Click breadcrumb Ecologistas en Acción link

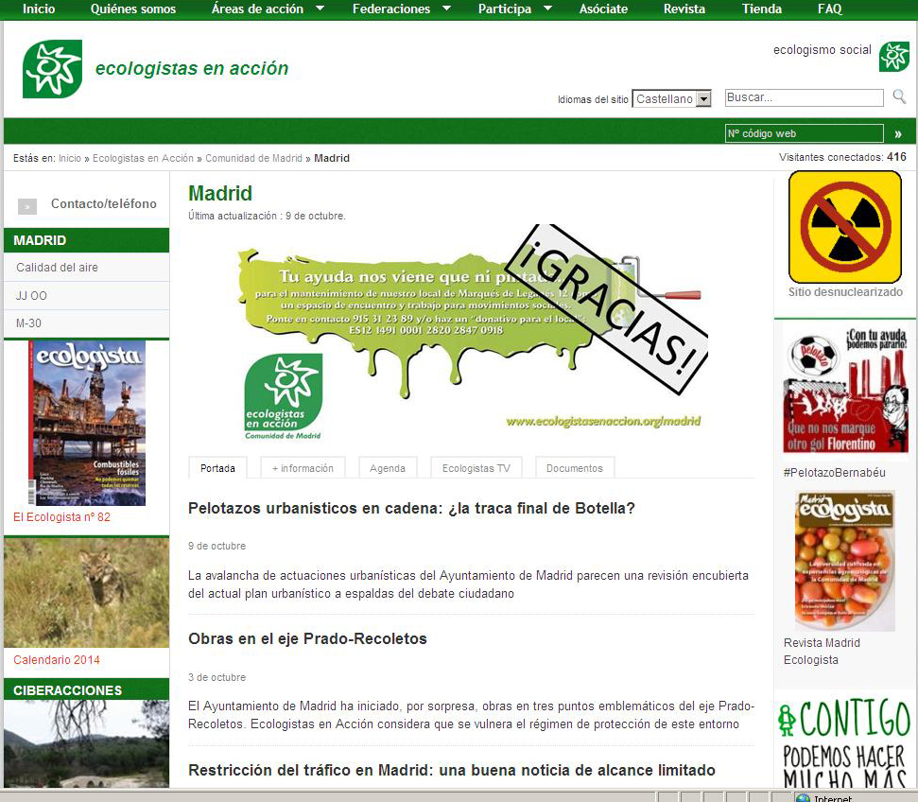(x=143, y=158)
